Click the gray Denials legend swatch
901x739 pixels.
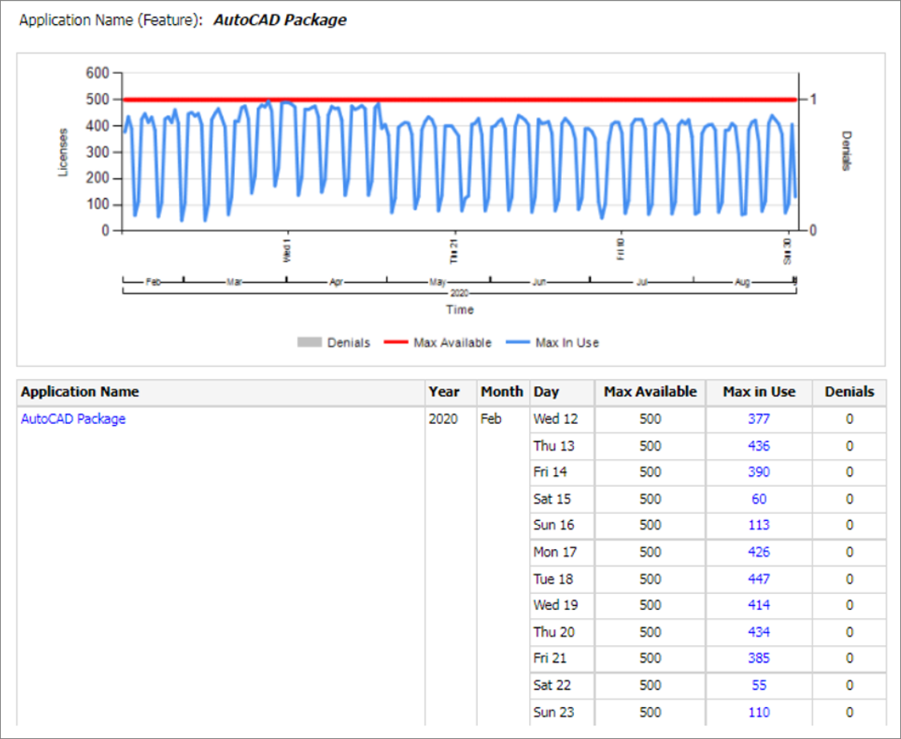[x=309, y=342]
